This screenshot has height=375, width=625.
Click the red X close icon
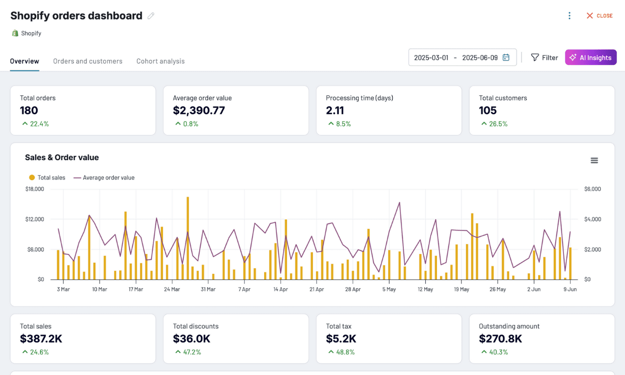[590, 16]
